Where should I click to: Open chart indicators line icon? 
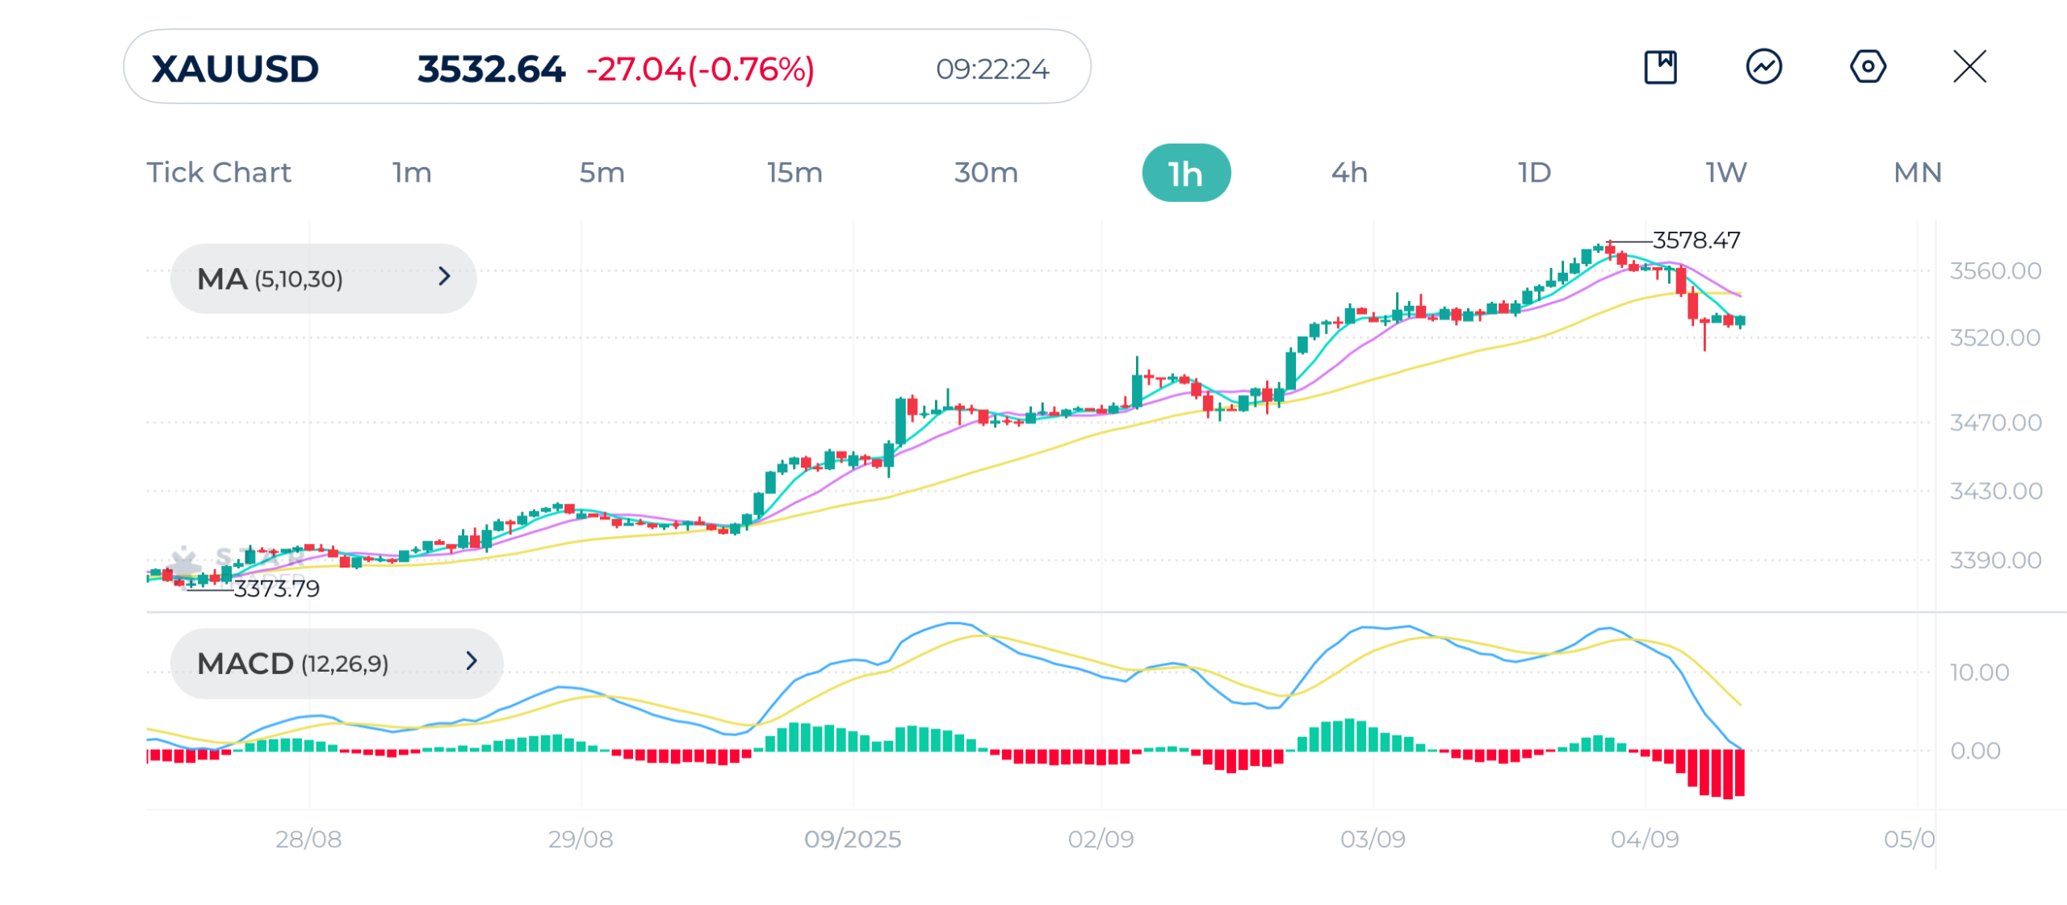click(x=1763, y=67)
